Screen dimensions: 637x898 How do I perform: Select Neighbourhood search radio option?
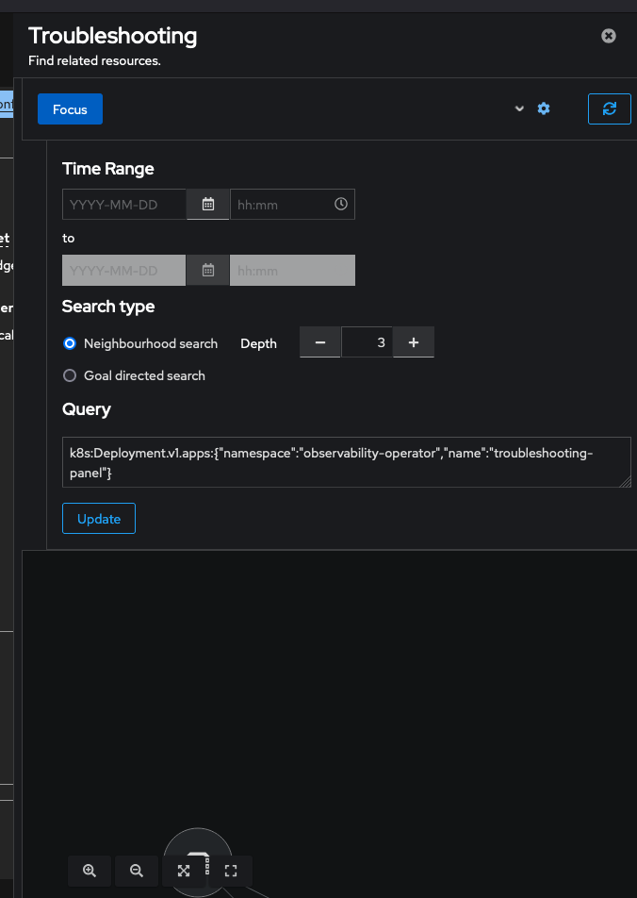pyautogui.click(x=70, y=343)
